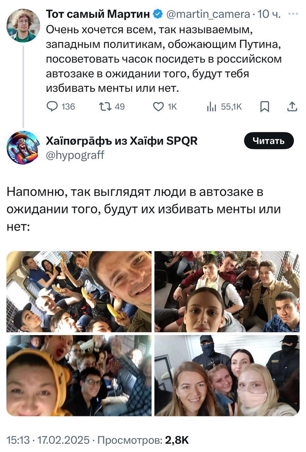View analytics bar chart icon showing 55,1K
Image resolution: width=306 pixels, height=452 pixels.
point(224,106)
